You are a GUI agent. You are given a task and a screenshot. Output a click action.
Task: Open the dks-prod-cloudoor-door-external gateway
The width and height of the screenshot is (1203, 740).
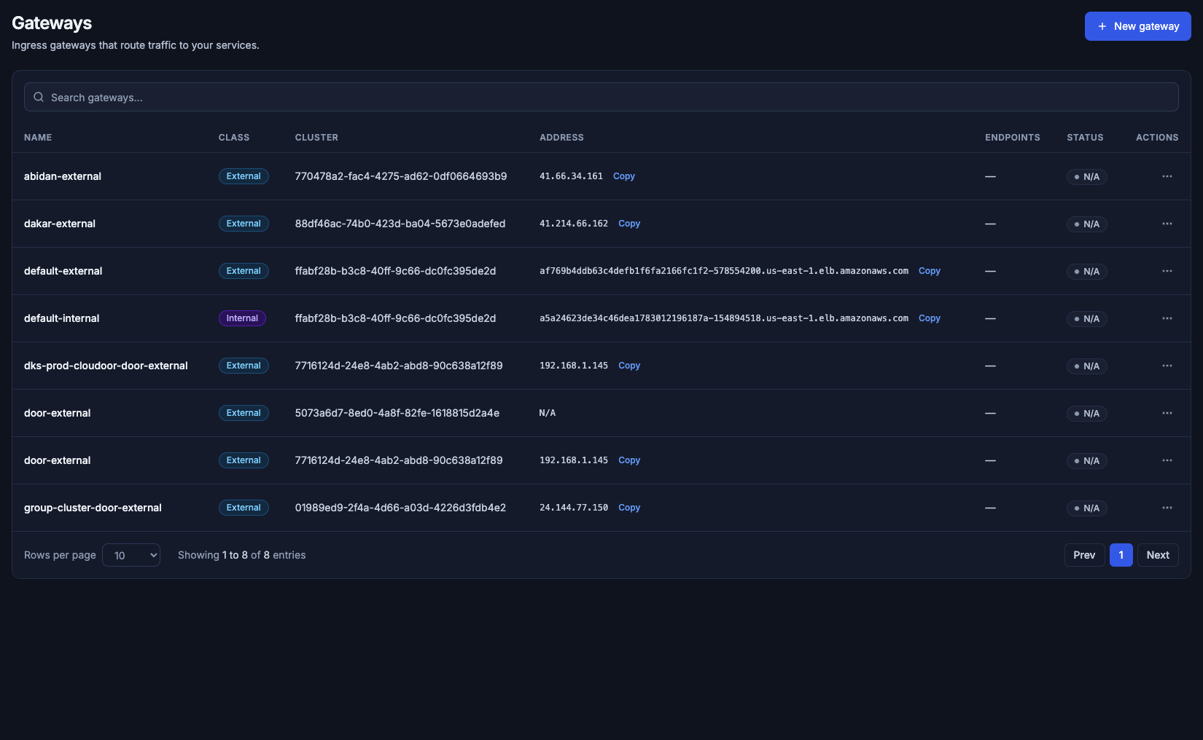(106, 366)
